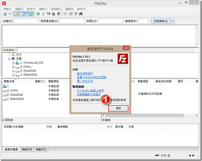Click the 密碼(W) password input field
202x161 pixels.
point(110,21)
